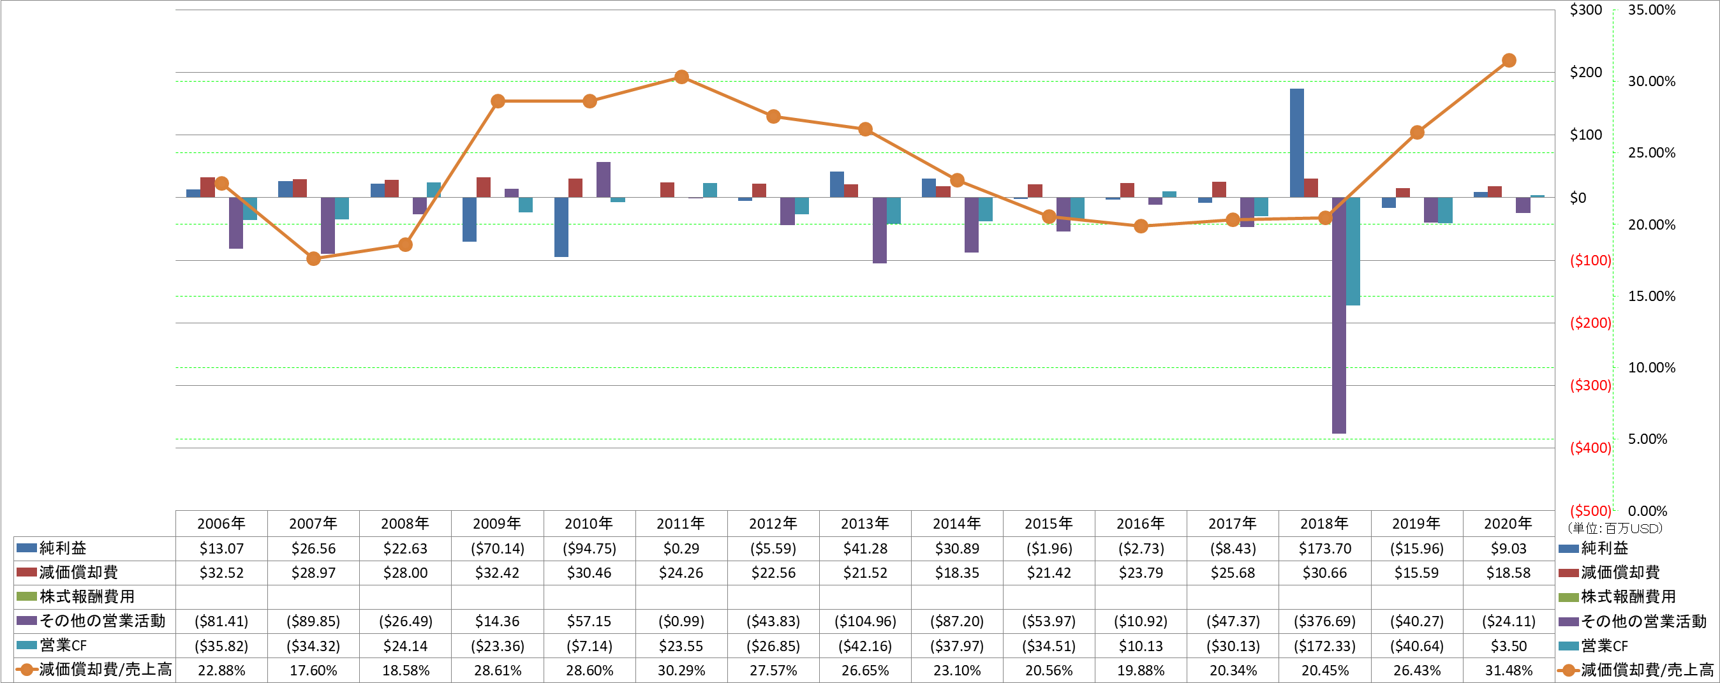Click the blue negative bar for 2010
Image resolution: width=1720 pixels, height=683 pixels.
[x=561, y=227]
